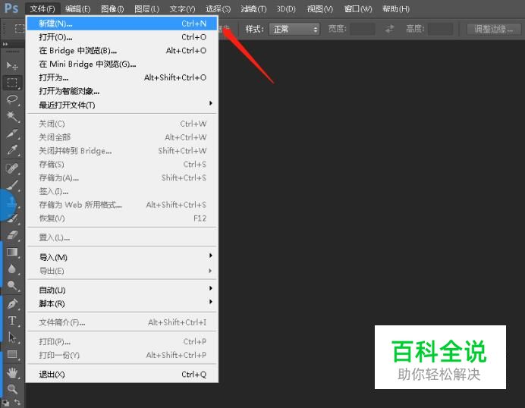Click 文件简介(F)... menu entry
525x408 pixels.
tap(122, 322)
